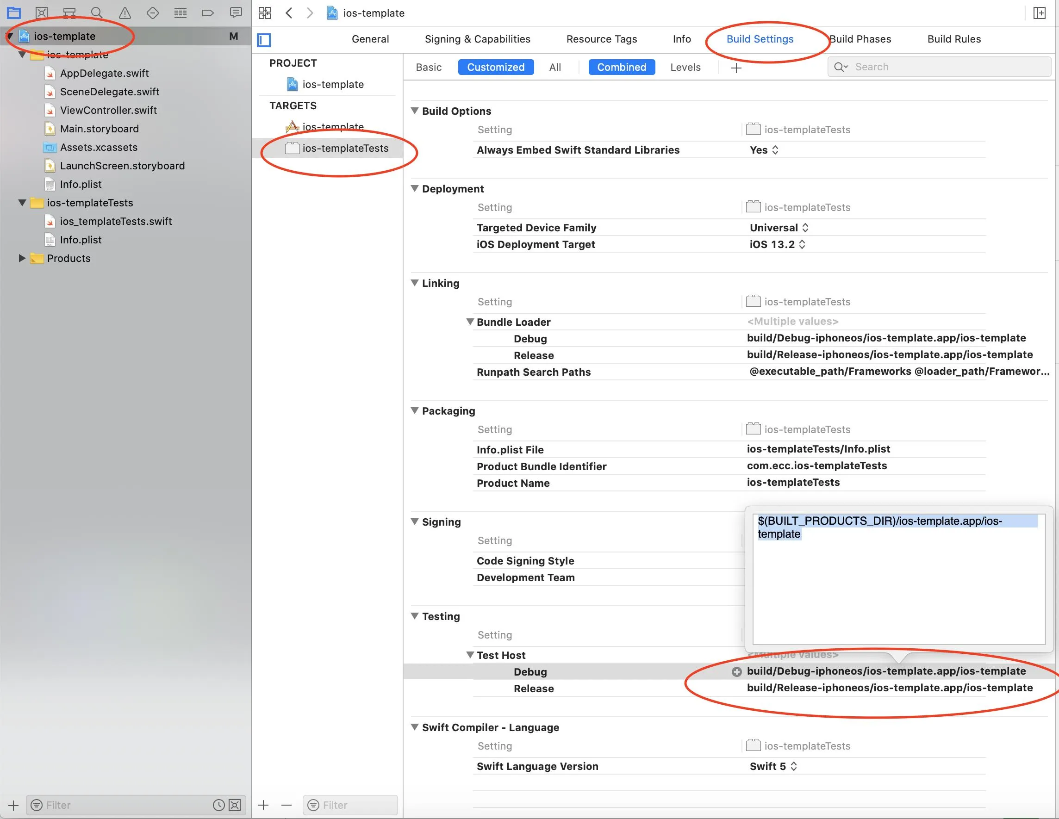Click the related items grid icon
Viewport: 1059px width, 819px height.
265,13
